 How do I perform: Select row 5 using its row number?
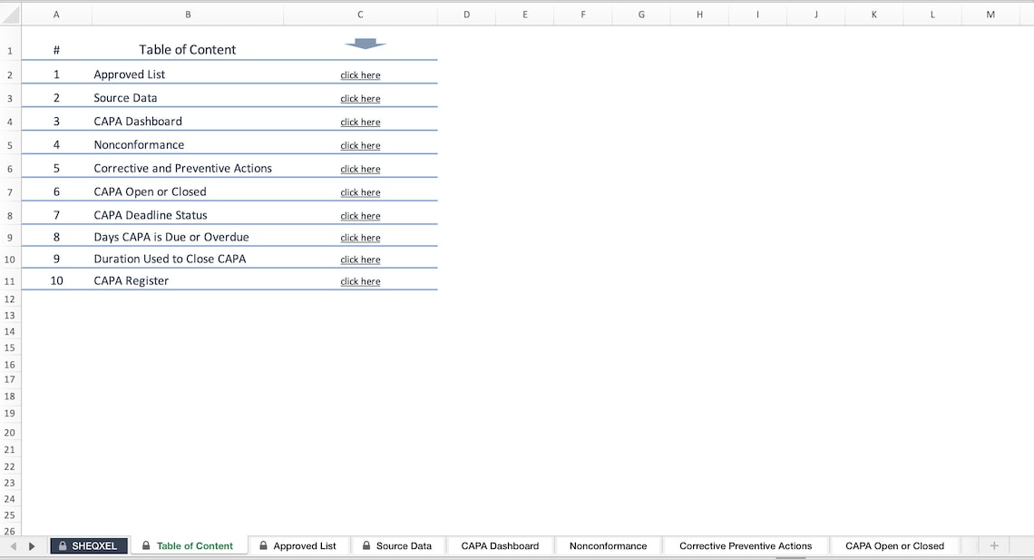coord(9,144)
